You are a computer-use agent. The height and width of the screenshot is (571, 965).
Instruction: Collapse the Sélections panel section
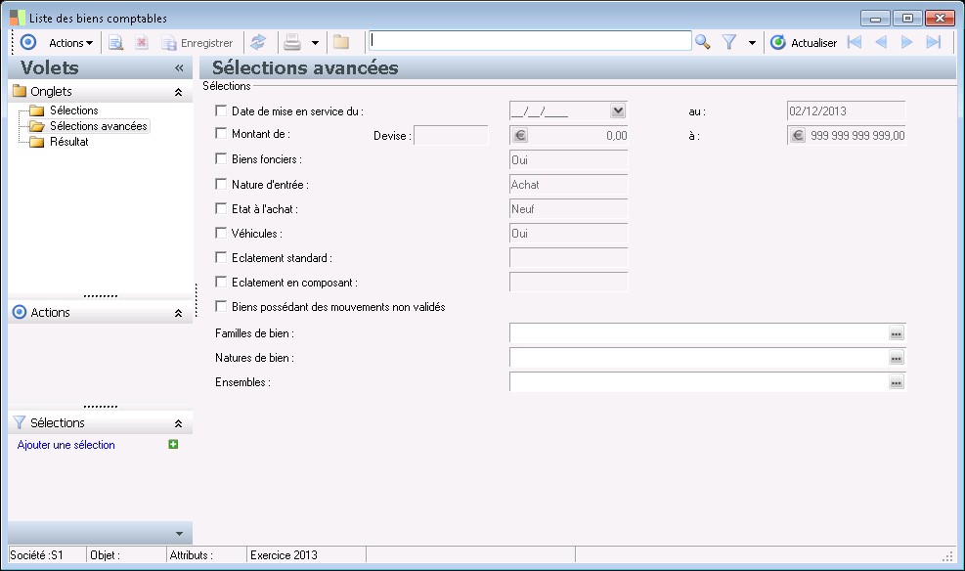point(179,423)
